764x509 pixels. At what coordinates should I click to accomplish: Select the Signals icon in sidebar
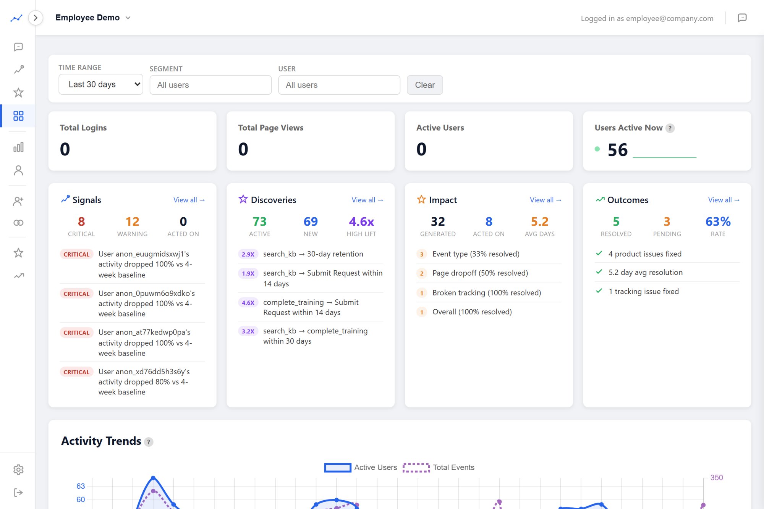coord(18,69)
